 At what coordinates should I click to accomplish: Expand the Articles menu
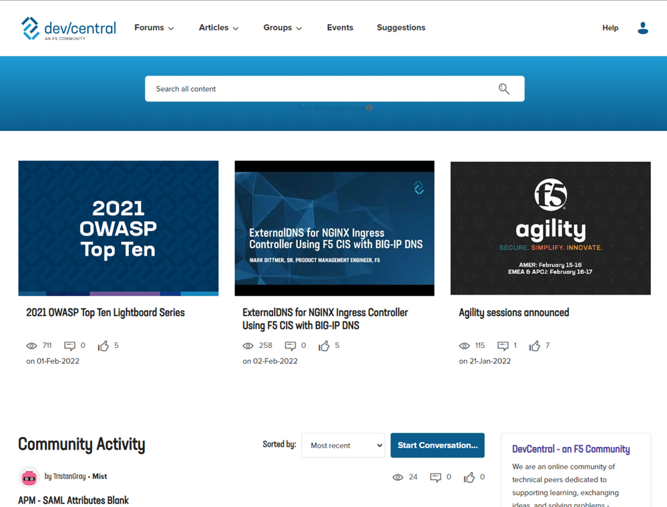[218, 27]
